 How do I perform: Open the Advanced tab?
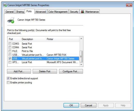41,12
